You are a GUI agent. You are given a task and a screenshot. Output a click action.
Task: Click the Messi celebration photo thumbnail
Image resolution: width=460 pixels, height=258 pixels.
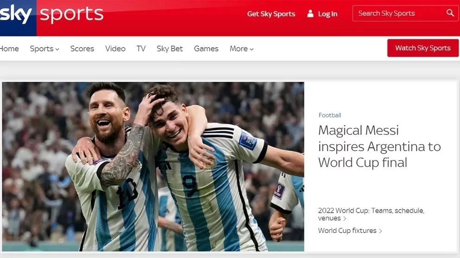[153, 166]
